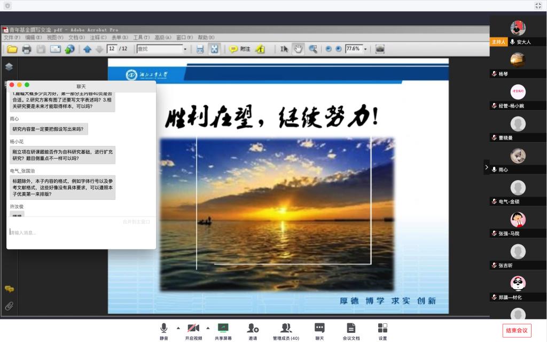Click the chat message input field
This screenshot has width=547, height=342.
[x=80, y=233]
